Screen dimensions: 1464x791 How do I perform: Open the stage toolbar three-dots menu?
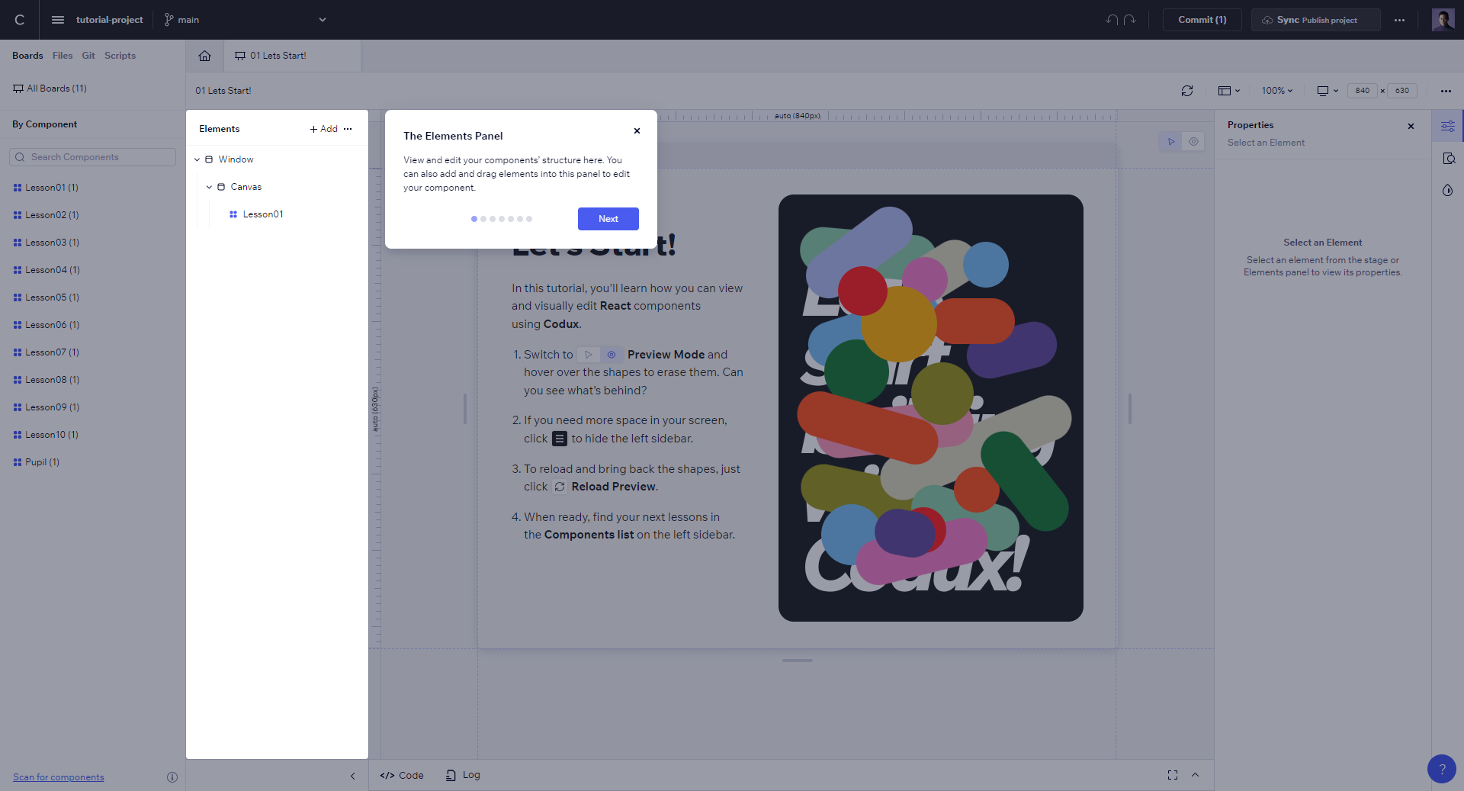coord(1446,91)
